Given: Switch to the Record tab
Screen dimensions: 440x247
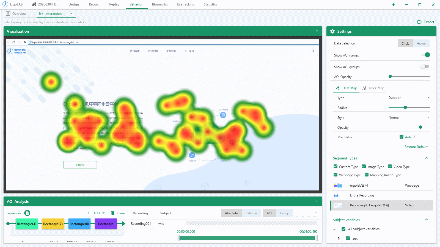Looking at the screenshot, I should coord(94,4).
